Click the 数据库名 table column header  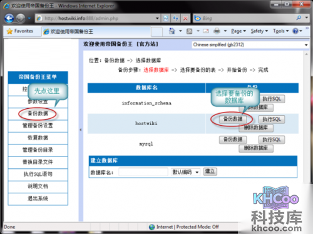point(146,88)
